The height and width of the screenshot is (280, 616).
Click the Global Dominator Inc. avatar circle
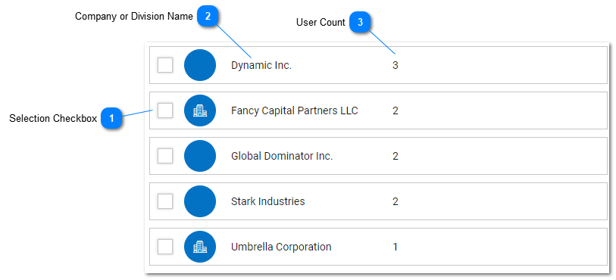coord(200,156)
